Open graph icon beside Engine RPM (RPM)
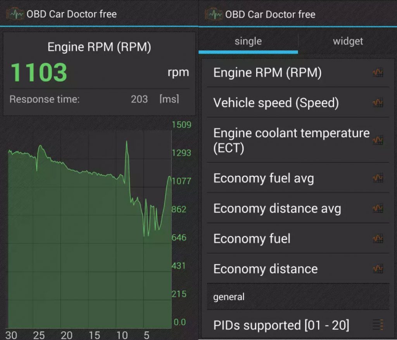The width and height of the screenshot is (397, 340). coord(378,72)
